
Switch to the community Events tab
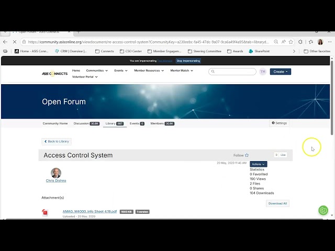(137, 123)
